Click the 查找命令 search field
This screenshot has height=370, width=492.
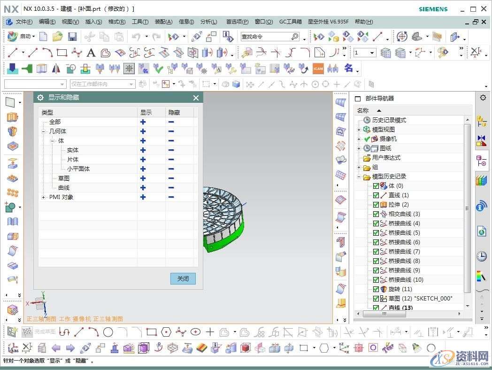(x=265, y=37)
